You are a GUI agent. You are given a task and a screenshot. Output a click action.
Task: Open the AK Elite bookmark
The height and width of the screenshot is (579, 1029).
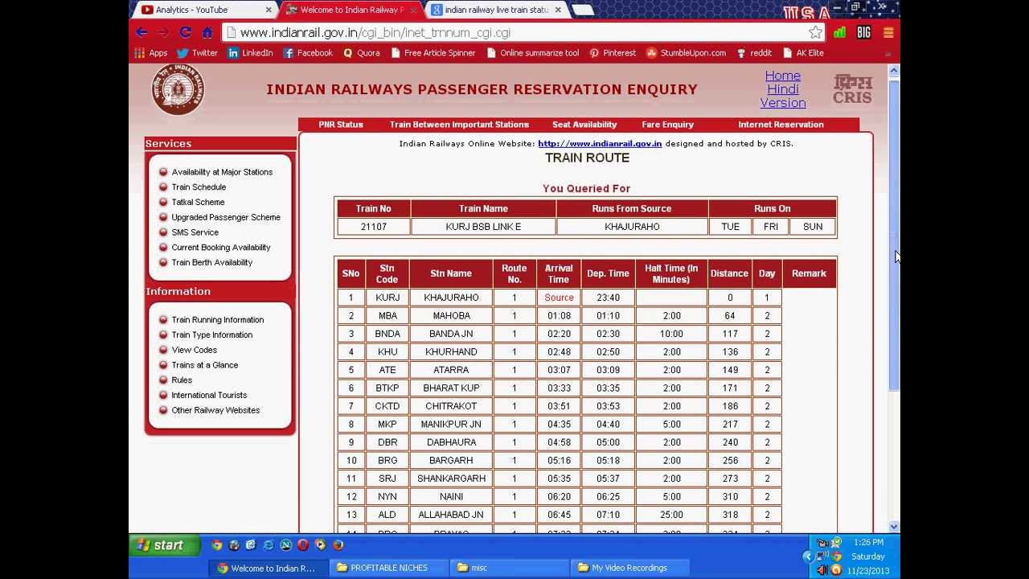802,53
